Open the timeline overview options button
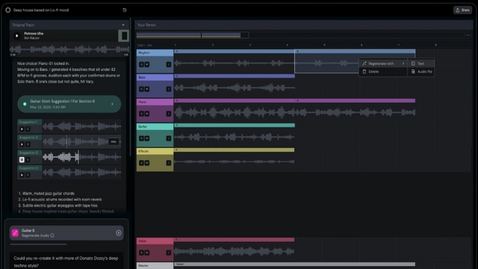Screen dimensions: 478x269 (x=468, y=35)
